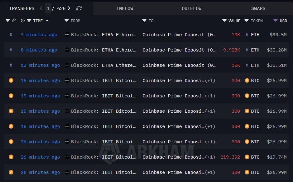
Task: Open the SWAPS tab
Action: coord(258,8)
